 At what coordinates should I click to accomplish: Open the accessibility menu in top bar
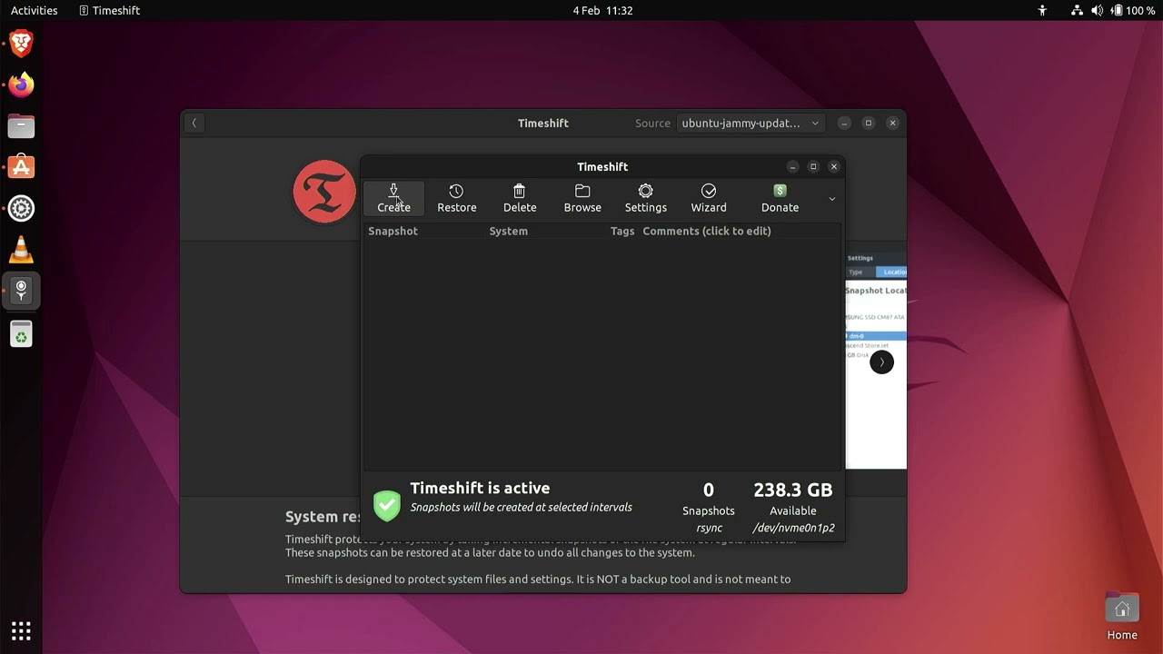1042,10
